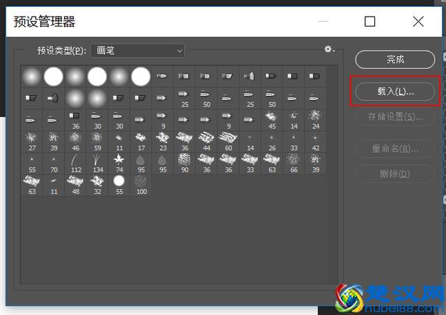Select the chalk brush sized 17

(x=141, y=141)
